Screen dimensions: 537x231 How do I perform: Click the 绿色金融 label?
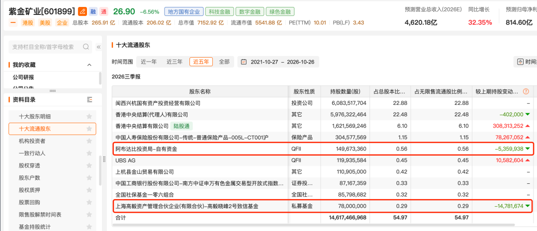280,11
